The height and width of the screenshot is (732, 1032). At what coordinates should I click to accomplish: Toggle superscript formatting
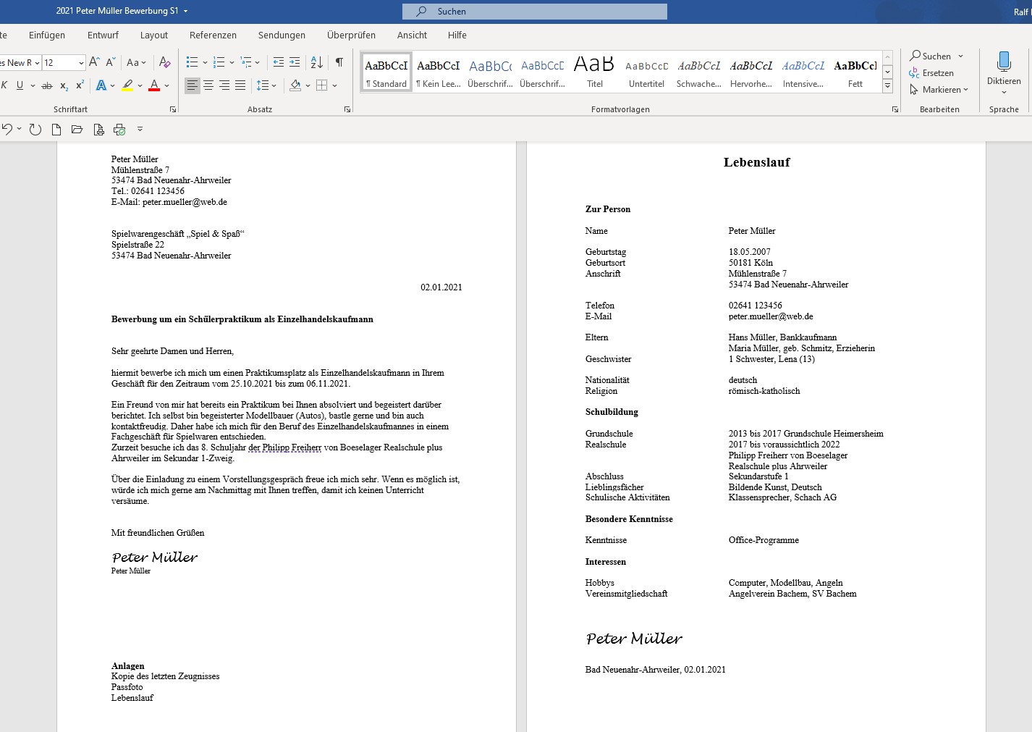click(x=80, y=85)
